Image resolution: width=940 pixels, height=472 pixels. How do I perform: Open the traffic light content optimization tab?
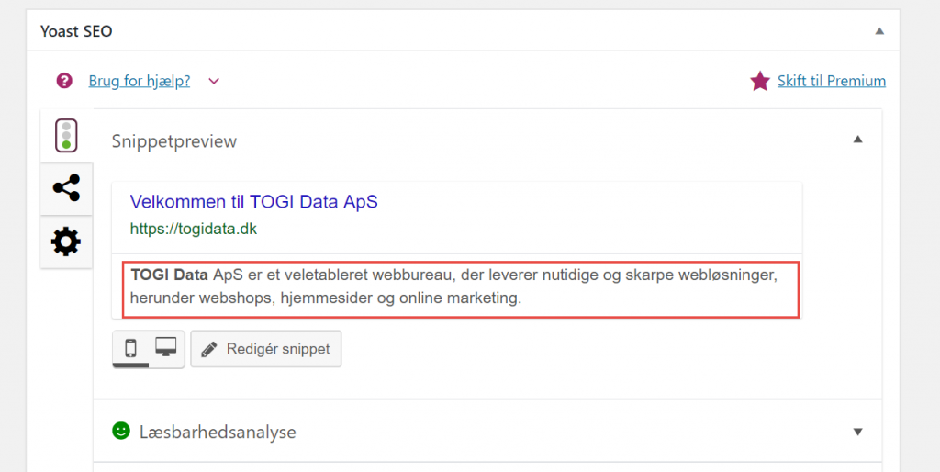66,135
